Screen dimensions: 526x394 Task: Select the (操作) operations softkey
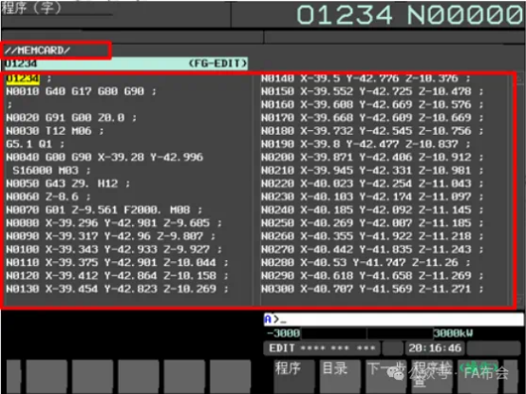tap(478, 375)
